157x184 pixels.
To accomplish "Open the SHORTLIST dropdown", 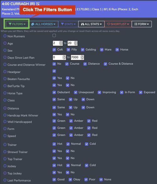I will (118, 24).
